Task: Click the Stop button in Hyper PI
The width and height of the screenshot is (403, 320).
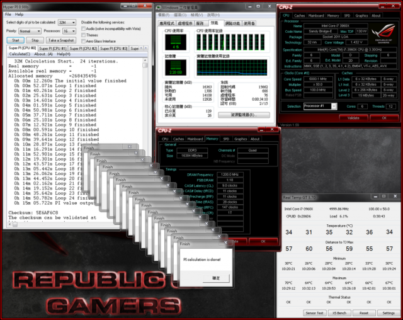Action: click(35, 40)
